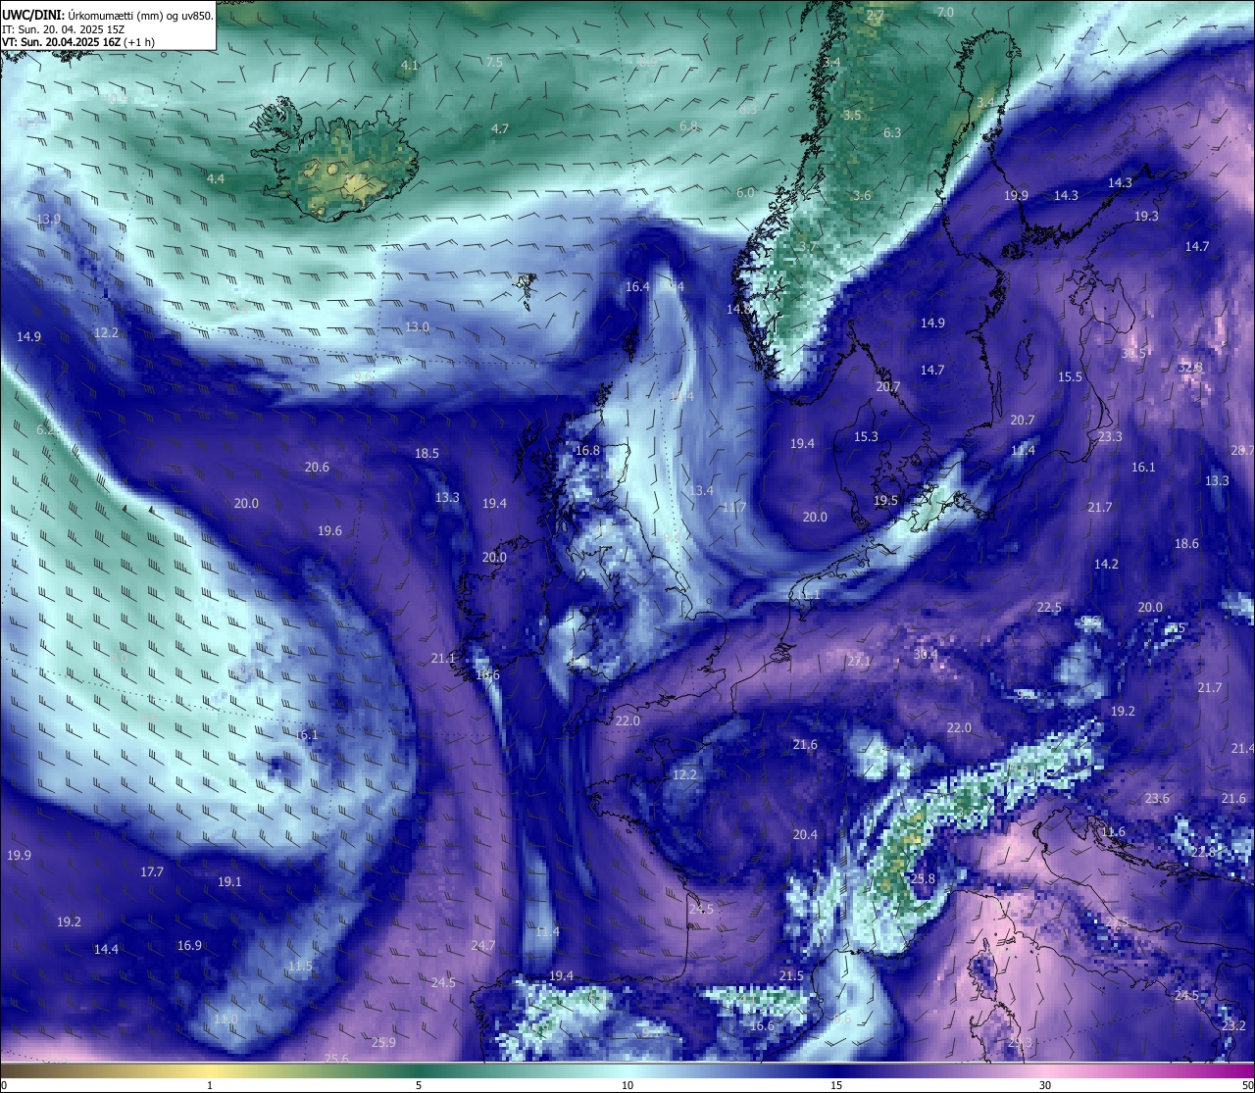Click the 22.8 value on the map
1255x1093 pixels.
point(1203,853)
